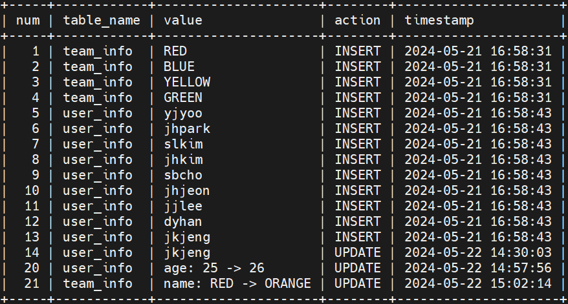Select the value 'GREEN'

tap(183, 97)
